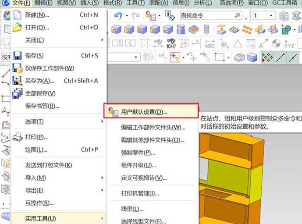302x224 pixels.
Task: Click the ABC text annotation icon
Action: click(210, 44)
